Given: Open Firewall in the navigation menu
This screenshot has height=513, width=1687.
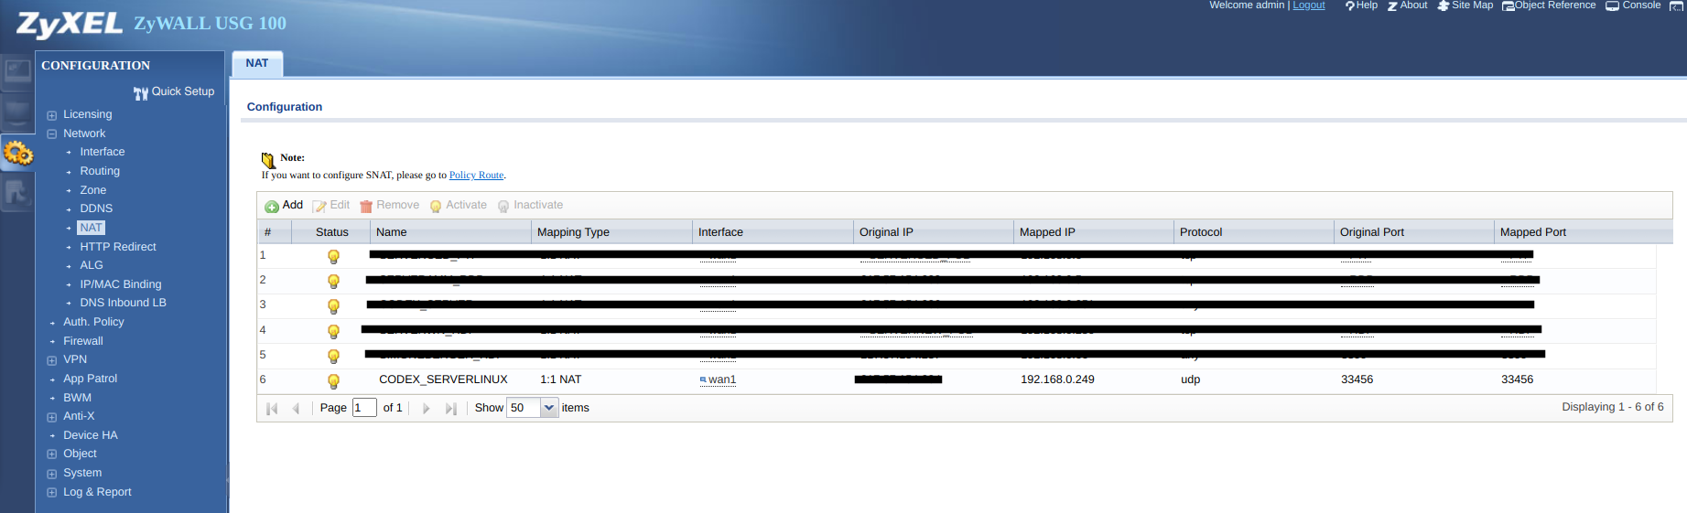Looking at the screenshot, I should pos(82,341).
